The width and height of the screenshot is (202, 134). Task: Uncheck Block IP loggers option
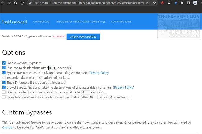click(x=4, y=83)
